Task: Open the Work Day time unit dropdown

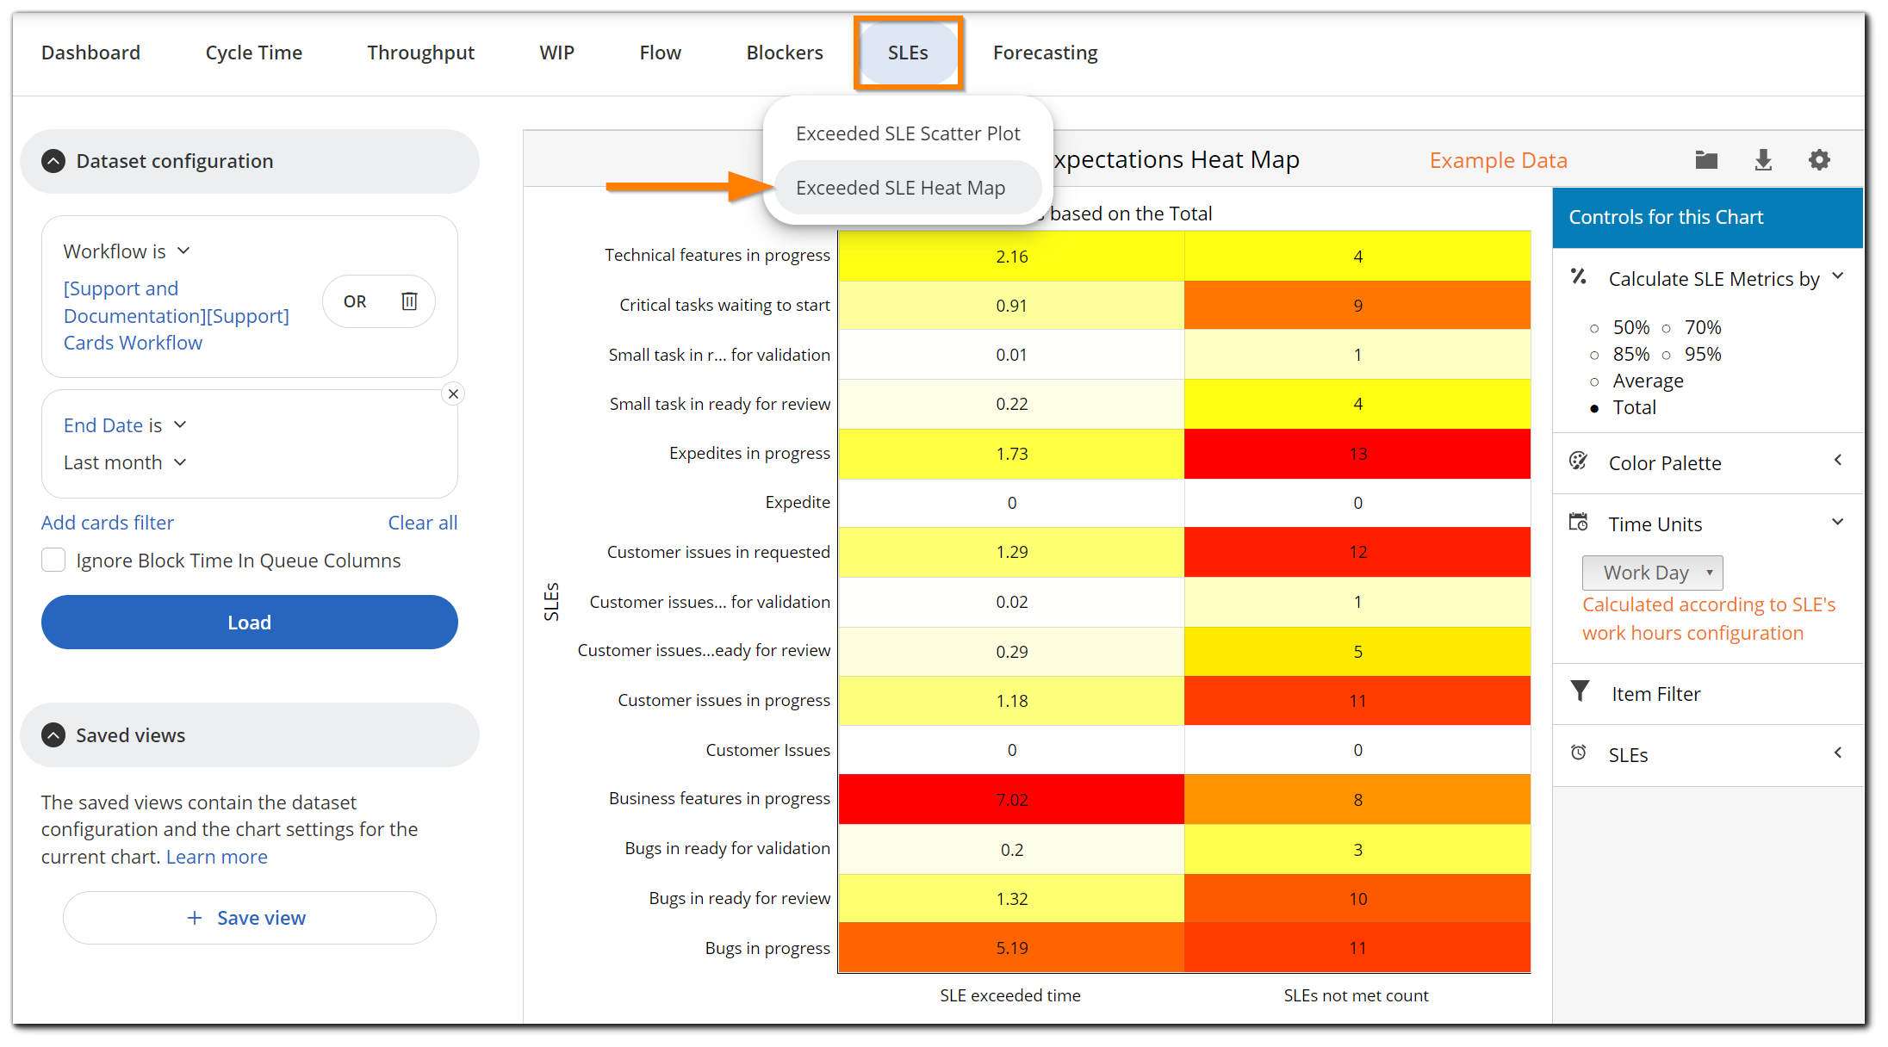Action: click(1652, 573)
